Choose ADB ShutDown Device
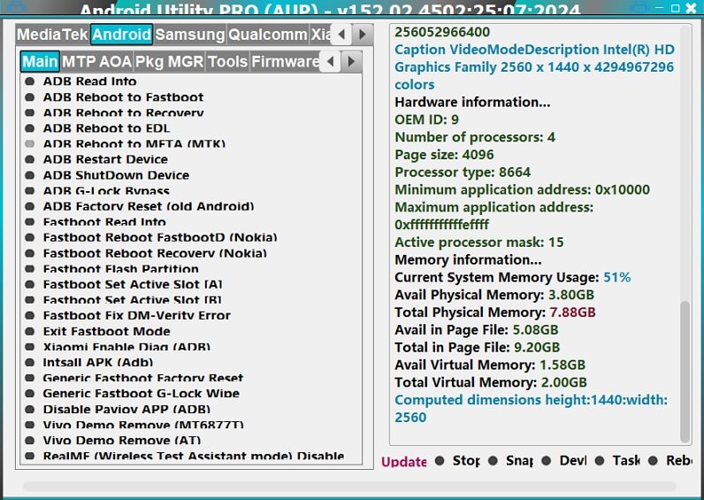The image size is (704, 500). (x=107, y=174)
